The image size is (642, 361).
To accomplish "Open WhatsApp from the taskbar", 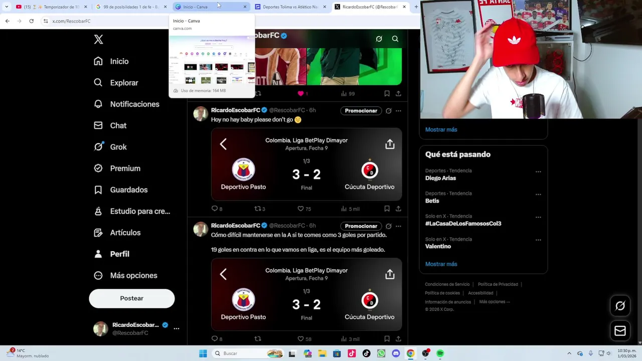I will [x=381, y=353].
